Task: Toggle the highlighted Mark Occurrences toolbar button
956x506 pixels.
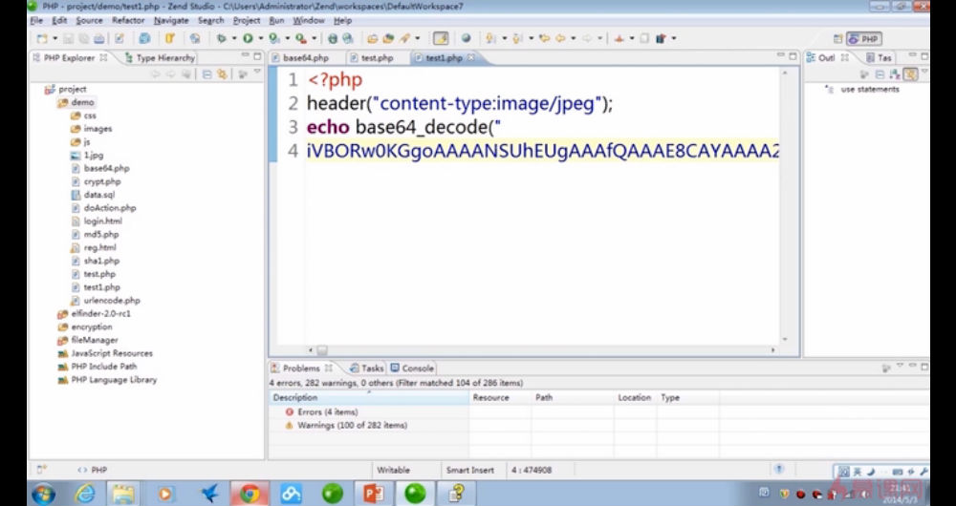Action: [x=441, y=38]
